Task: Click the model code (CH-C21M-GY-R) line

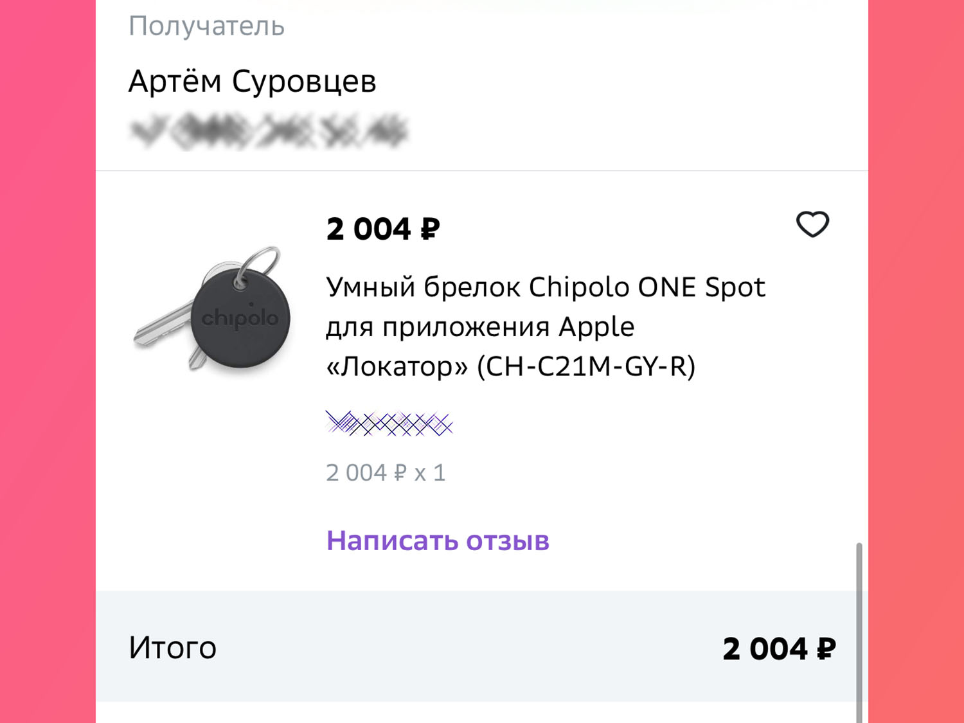Action: pyautogui.click(x=586, y=367)
